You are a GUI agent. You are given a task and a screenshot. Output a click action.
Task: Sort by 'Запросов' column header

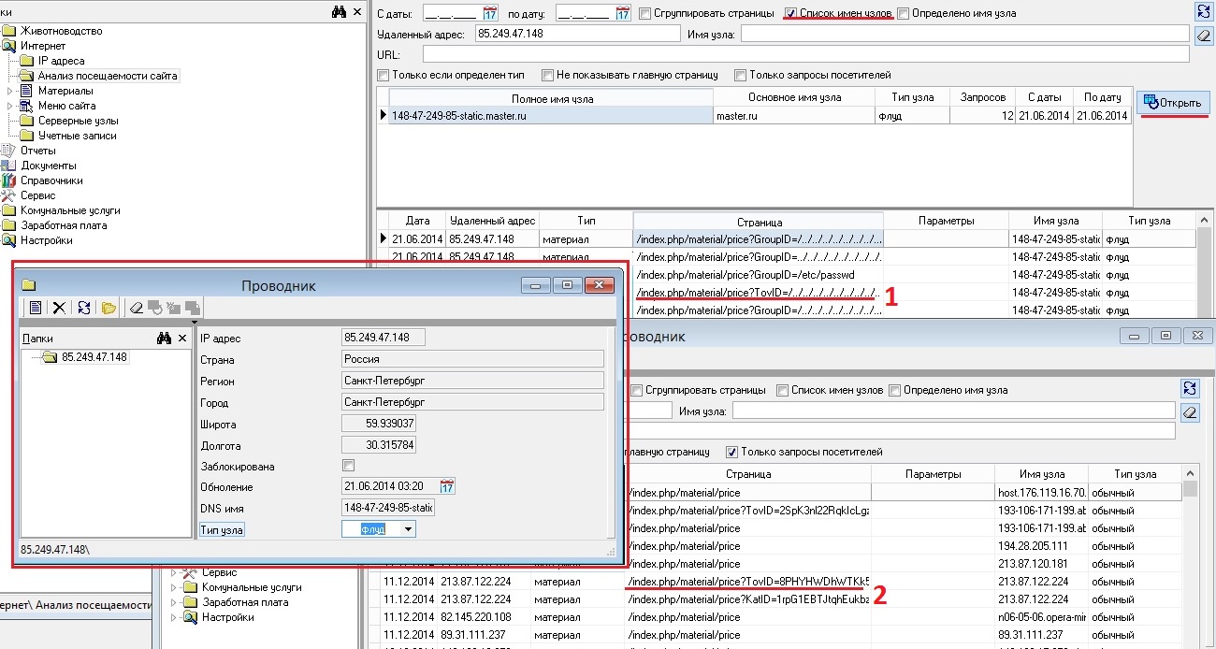[983, 97]
